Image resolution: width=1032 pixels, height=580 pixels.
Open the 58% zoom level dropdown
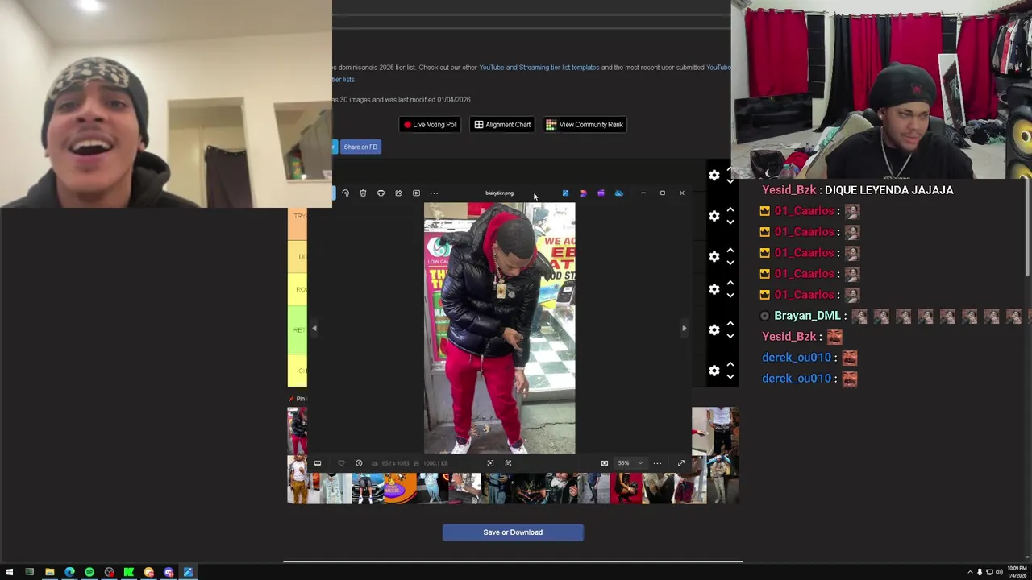pyautogui.click(x=629, y=463)
